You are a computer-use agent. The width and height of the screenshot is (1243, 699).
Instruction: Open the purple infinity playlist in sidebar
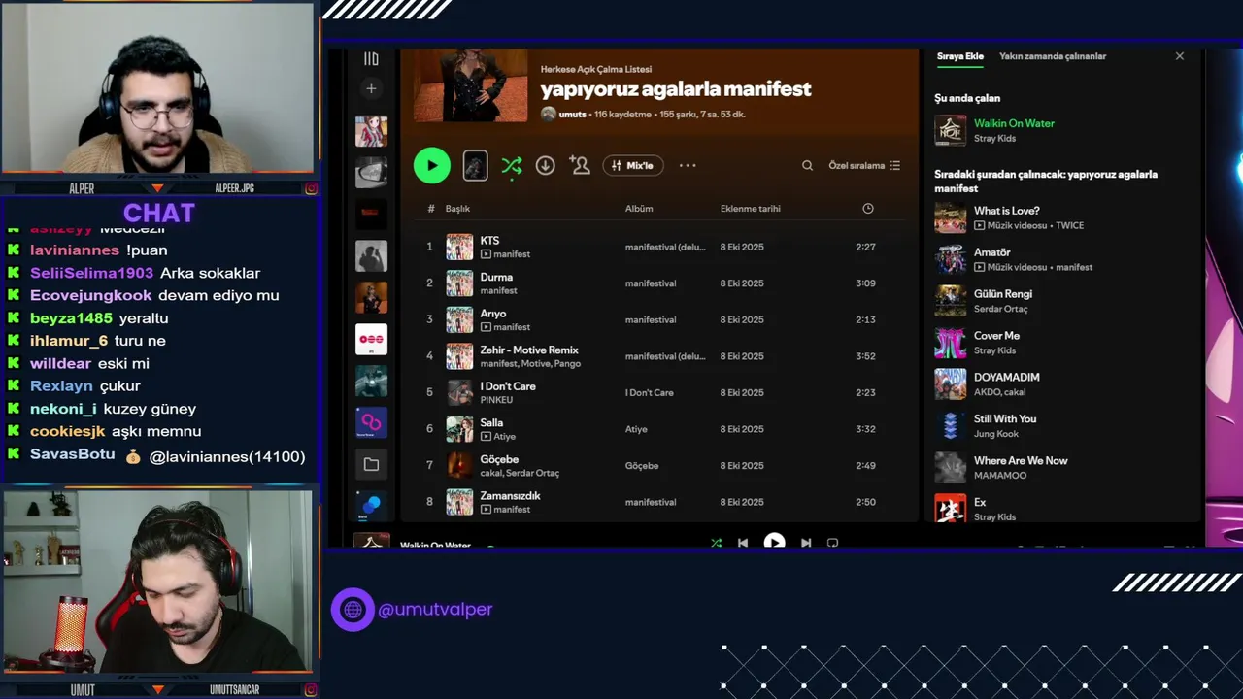pyautogui.click(x=371, y=422)
